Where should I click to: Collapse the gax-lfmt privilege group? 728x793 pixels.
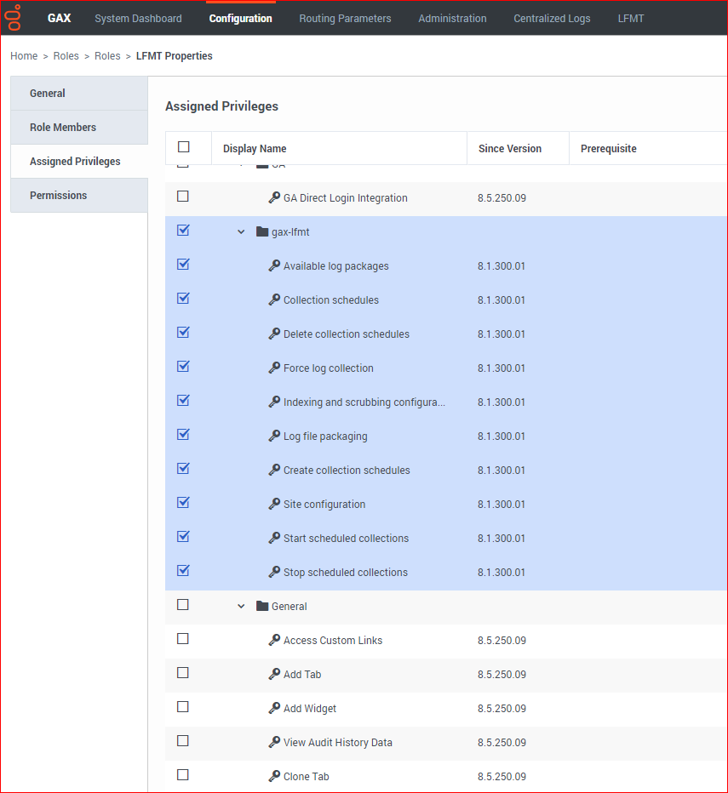[x=241, y=231]
